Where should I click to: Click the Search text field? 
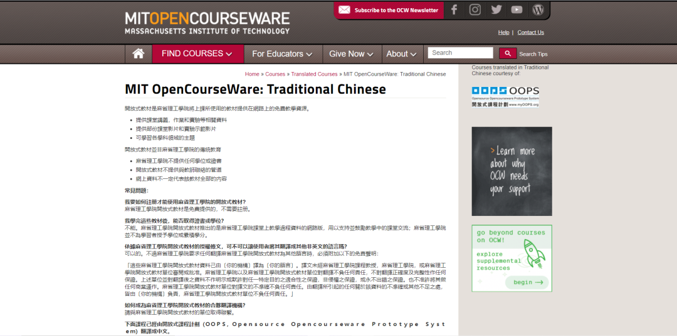[461, 53]
